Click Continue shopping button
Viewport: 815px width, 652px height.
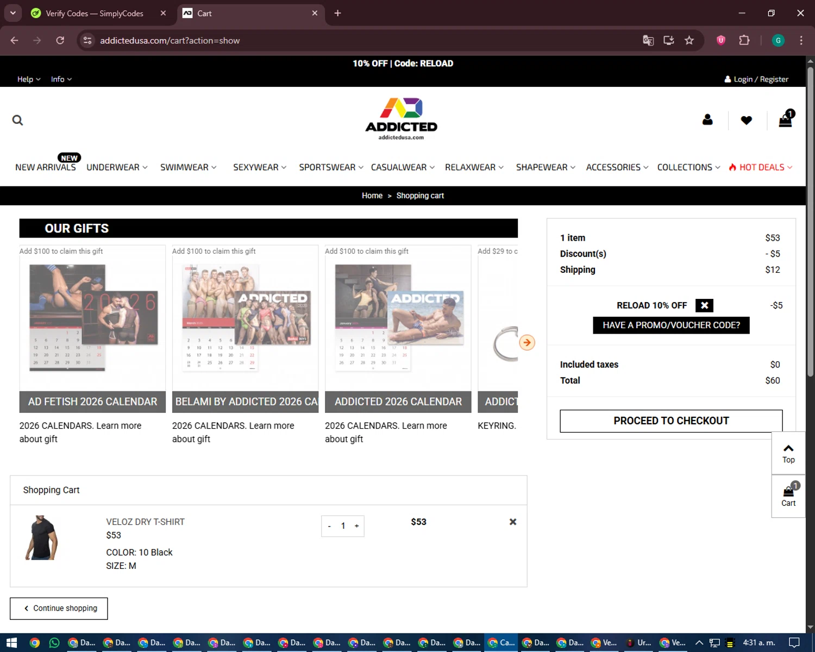[59, 609]
